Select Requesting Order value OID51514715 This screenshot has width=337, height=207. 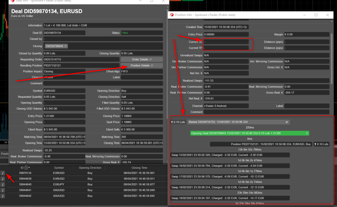81,59
